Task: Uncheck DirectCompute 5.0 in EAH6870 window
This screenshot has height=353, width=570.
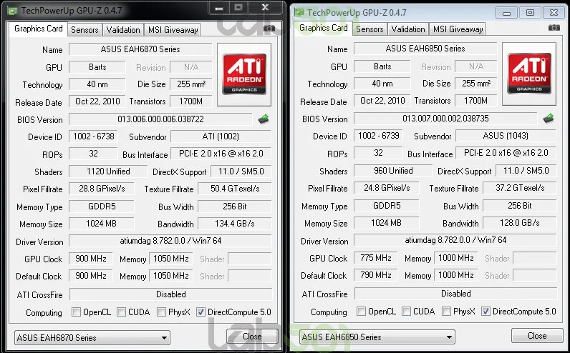Action: click(x=201, y=312)
